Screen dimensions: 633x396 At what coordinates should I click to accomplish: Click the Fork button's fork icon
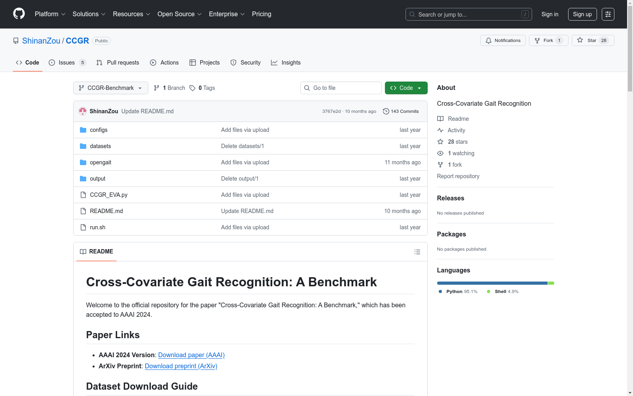click(537, 40)
